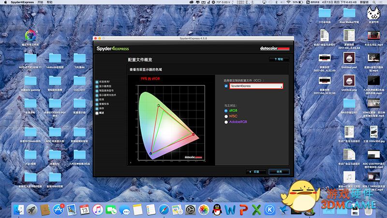Click the 结束 finish button
Screen dimensions: 387x218
point(279,171)
